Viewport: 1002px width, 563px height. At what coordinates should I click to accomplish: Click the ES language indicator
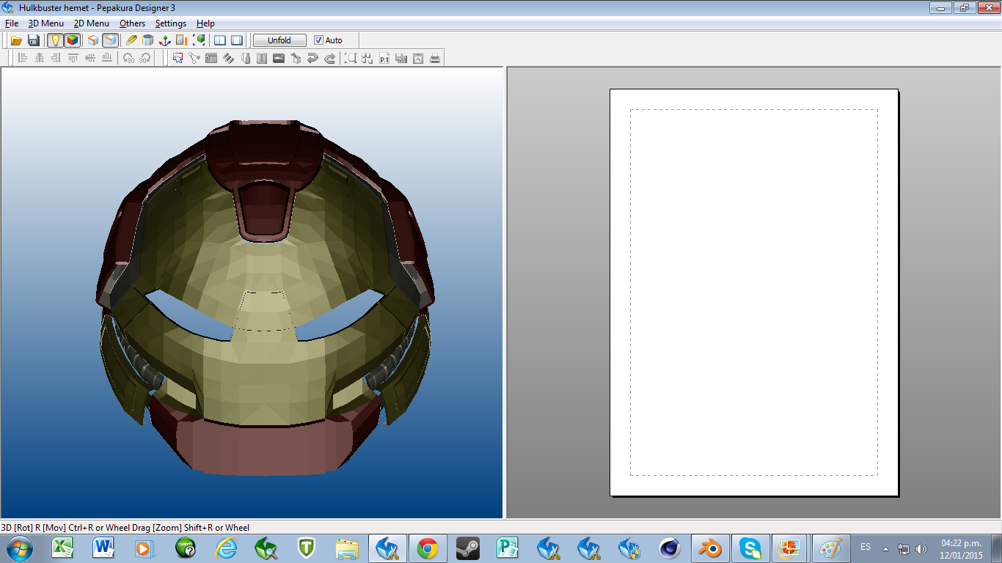click(x=866, y=547)
